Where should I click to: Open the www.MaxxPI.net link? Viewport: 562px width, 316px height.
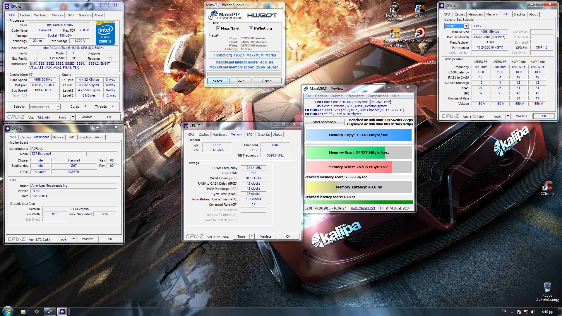363,208
